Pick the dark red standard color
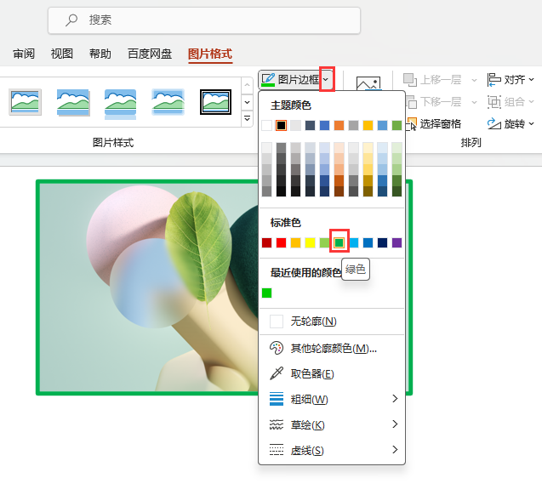Image resolution: width=542 pixels, height=495 pixels. [267, 243]
